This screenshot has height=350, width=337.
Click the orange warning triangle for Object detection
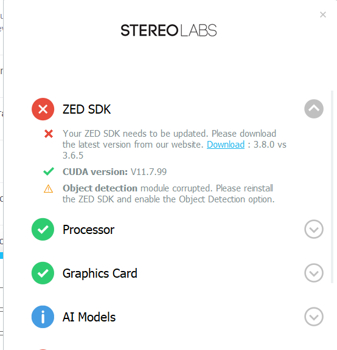(x=48, y=188)
